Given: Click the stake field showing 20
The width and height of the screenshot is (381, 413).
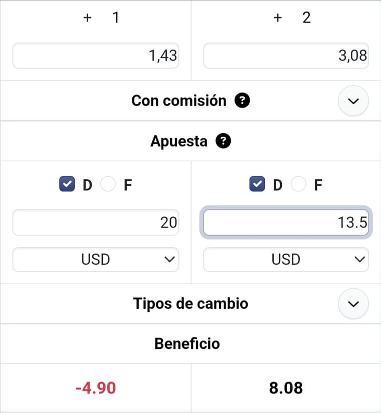Looking at the screenshot, I should 96,222.
